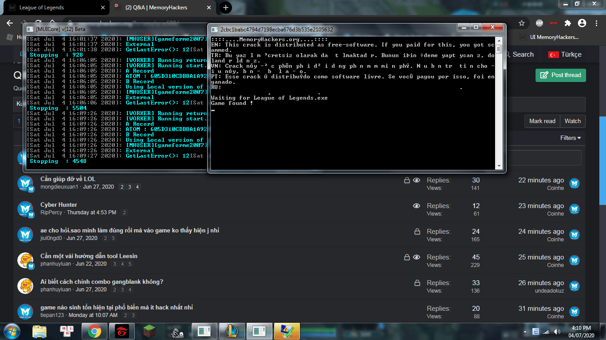Open Minecraft from the taskbar

click(x=150, y=331)
